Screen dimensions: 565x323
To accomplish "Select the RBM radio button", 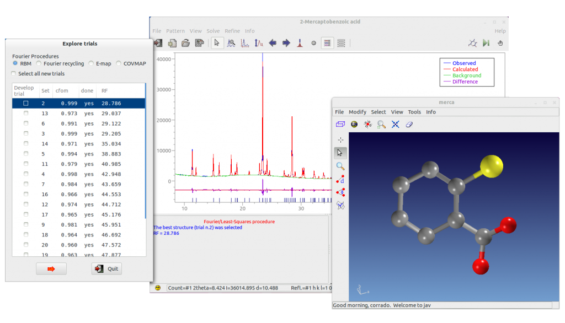I will 15,63.
